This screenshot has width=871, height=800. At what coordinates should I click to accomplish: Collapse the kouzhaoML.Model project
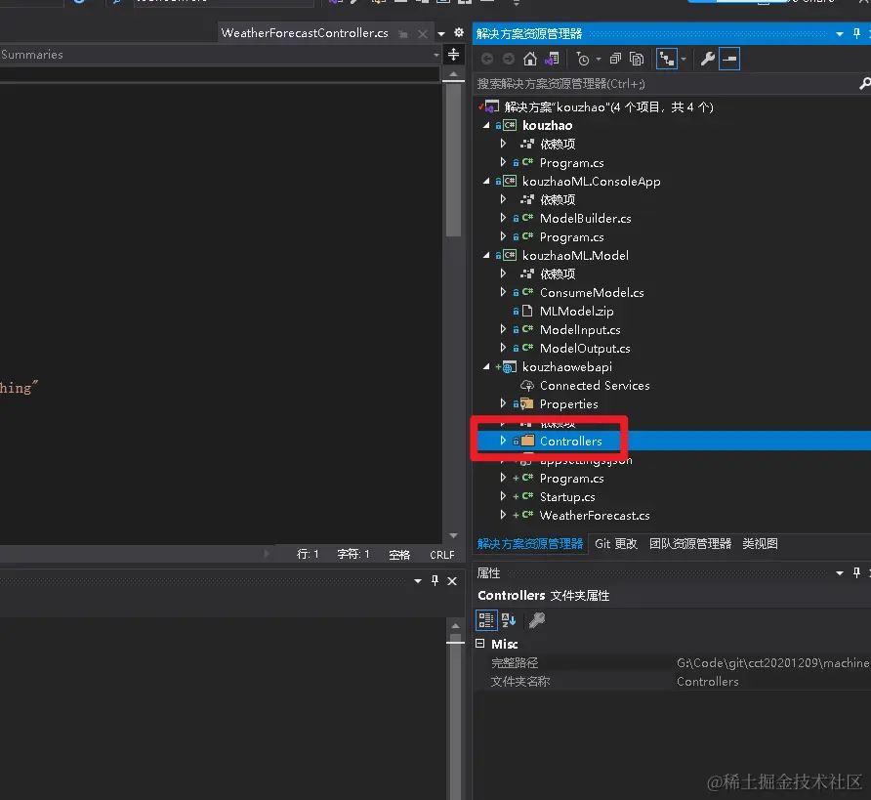click(486, 256)
